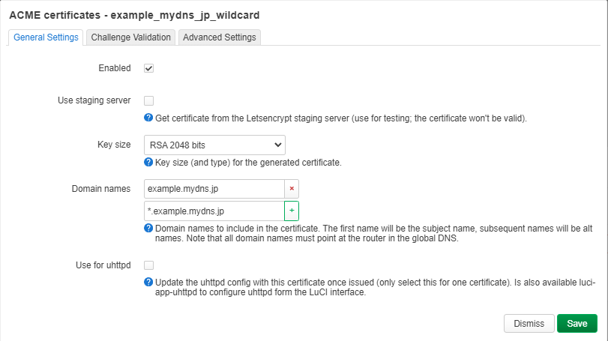
Task: Remove the example.mydns.jp domain entry
Action: point(292,189)
